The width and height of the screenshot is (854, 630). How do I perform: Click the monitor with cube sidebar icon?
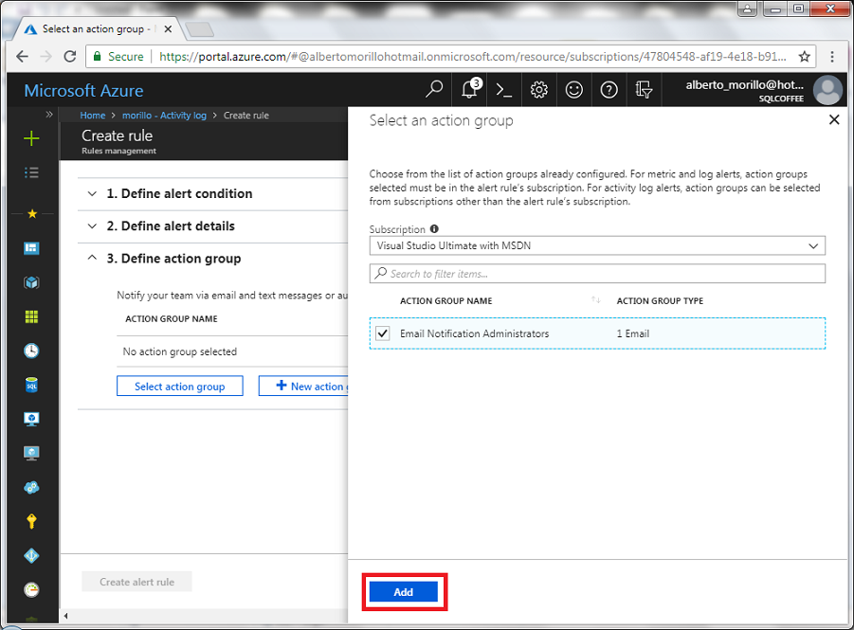(x=31, y=453)
